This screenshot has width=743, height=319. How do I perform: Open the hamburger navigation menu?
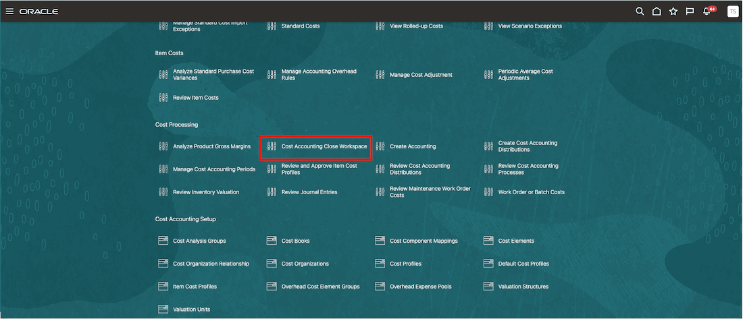(9, 11)
